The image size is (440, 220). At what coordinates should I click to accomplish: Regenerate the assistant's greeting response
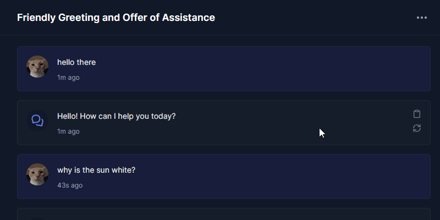coord(417,128)
